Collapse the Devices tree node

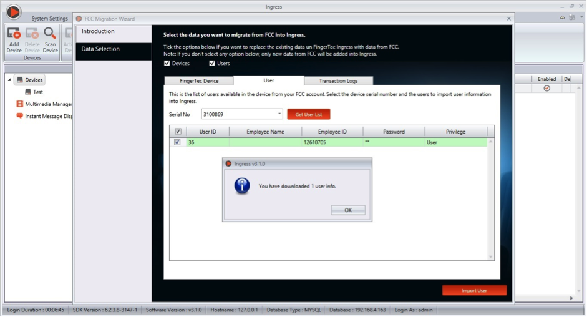pyautogui.click(x=9, y=80)
